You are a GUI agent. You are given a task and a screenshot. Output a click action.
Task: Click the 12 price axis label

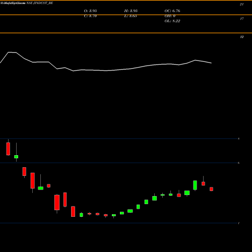point(241,37)
